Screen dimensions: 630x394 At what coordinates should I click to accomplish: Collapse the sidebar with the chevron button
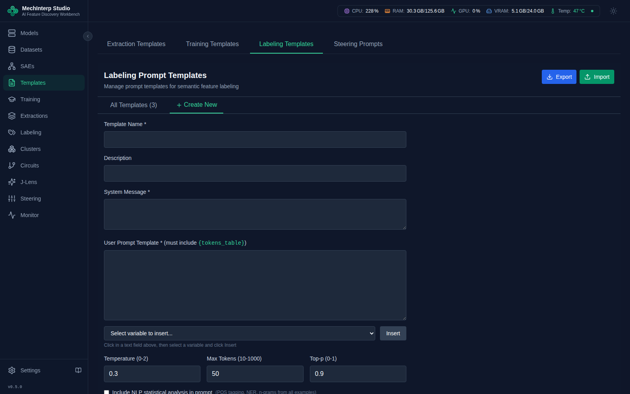88,36
